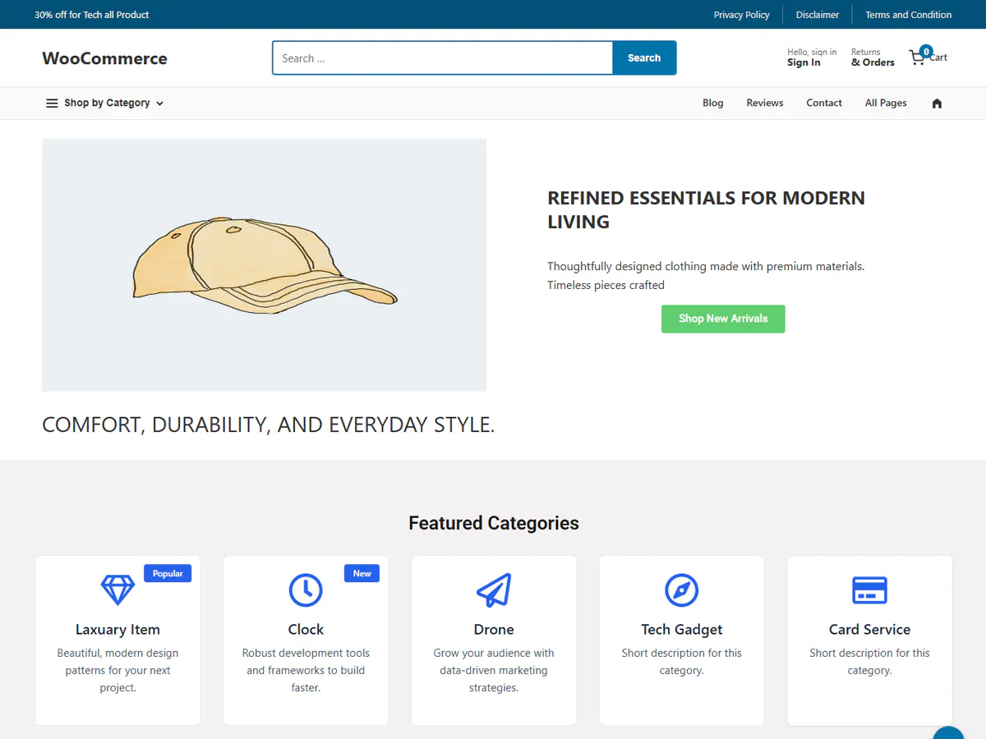Click the 30% off for Tech all Product text

(92, 15)
